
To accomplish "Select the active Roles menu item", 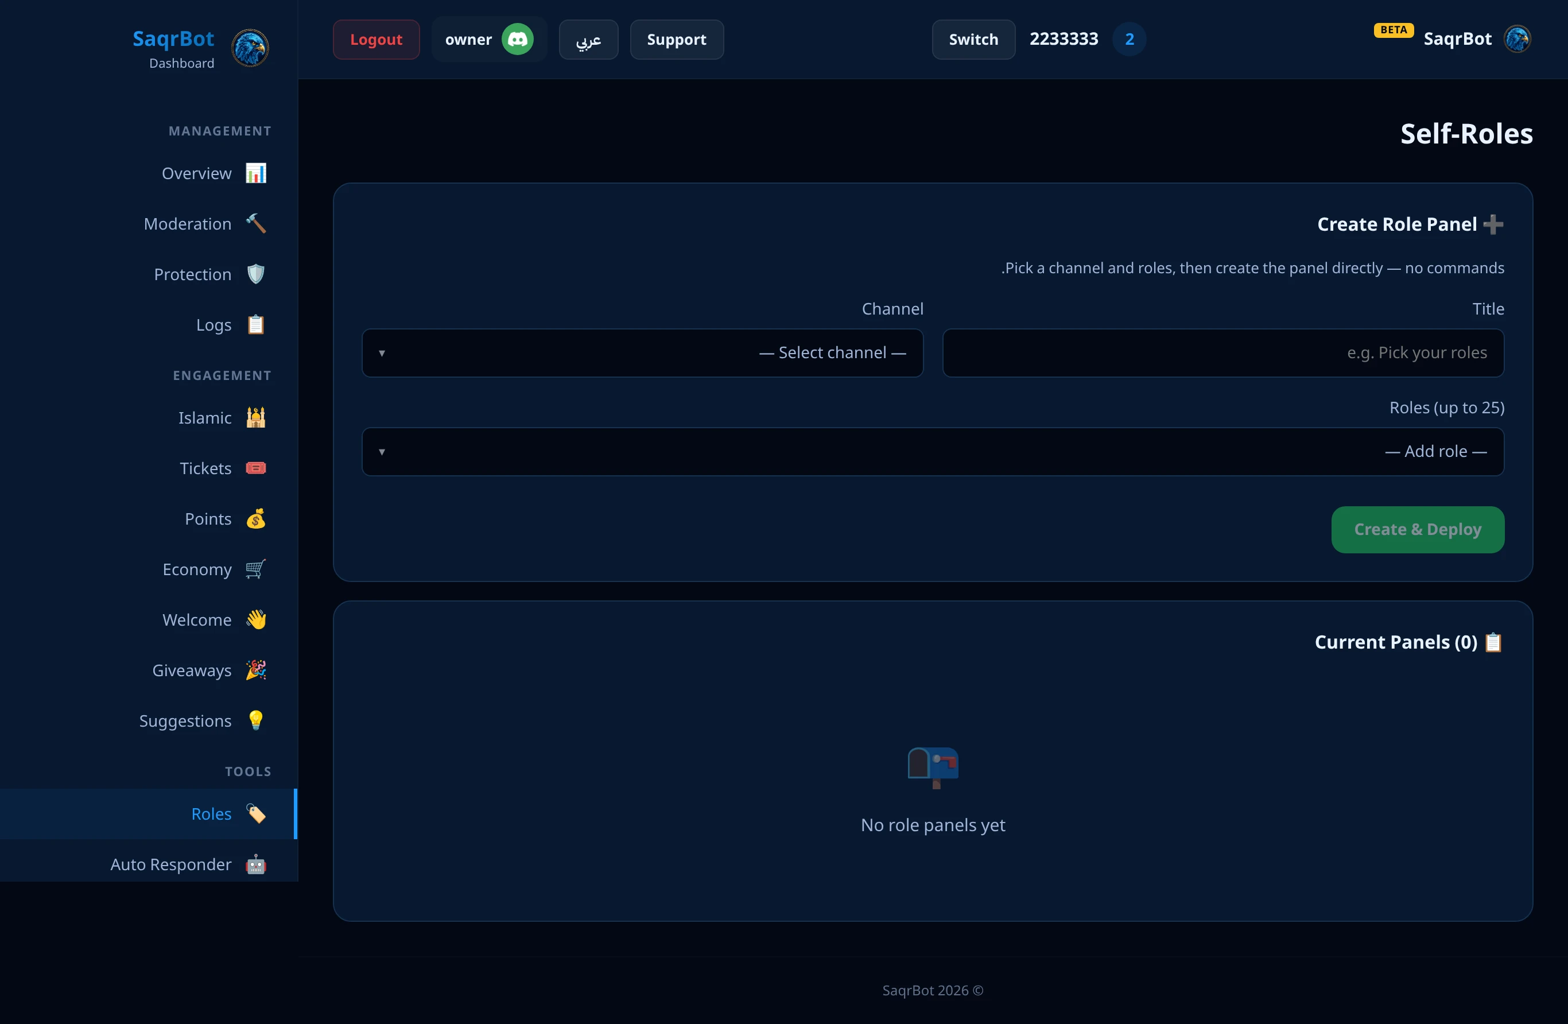I will tap(149, 814).
